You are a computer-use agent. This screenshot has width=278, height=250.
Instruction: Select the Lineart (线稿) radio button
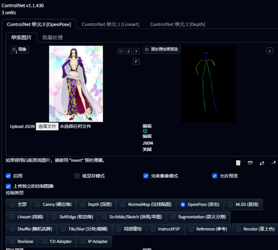tap(27, 217)
